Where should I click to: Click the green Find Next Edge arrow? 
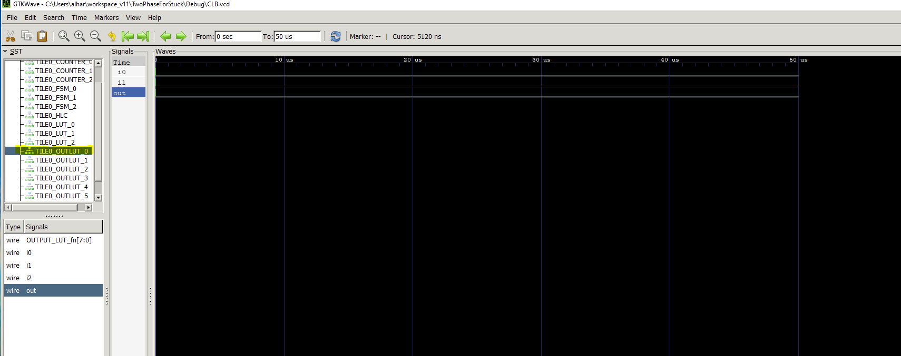[181, 36]
